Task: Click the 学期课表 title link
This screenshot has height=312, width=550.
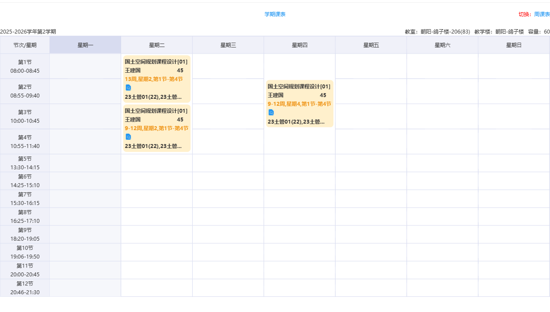Action: tap(275, 14)
